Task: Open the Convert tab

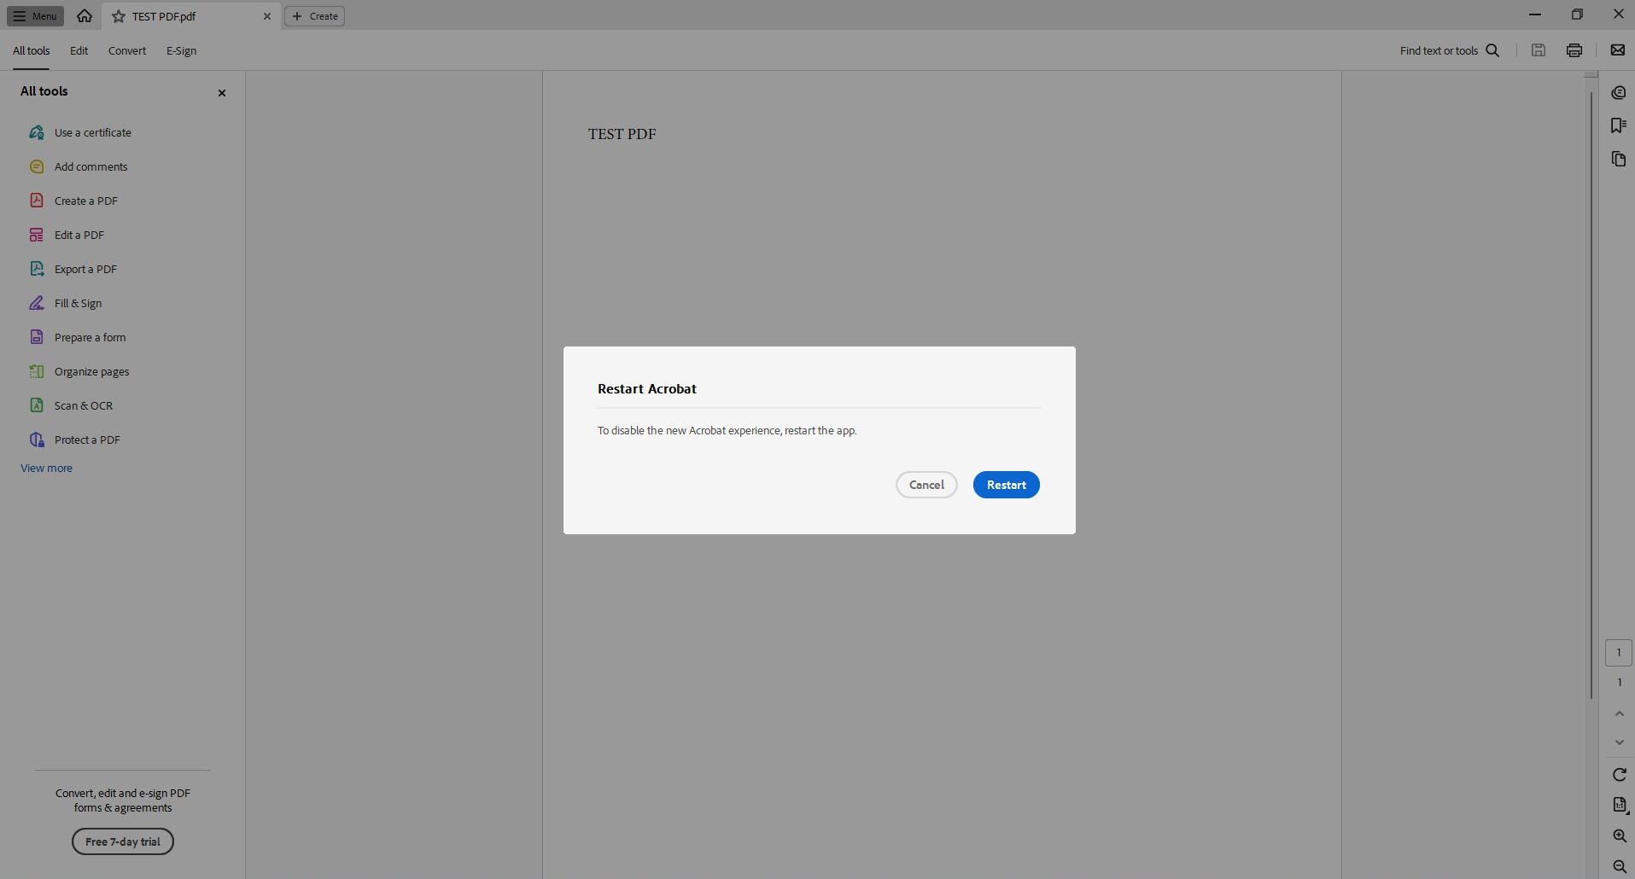Action: pos(127,51)
